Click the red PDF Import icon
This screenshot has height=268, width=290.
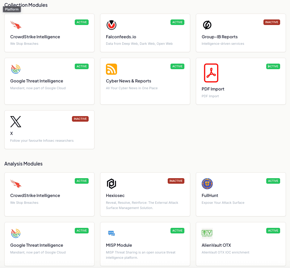[x=211, y=73]
